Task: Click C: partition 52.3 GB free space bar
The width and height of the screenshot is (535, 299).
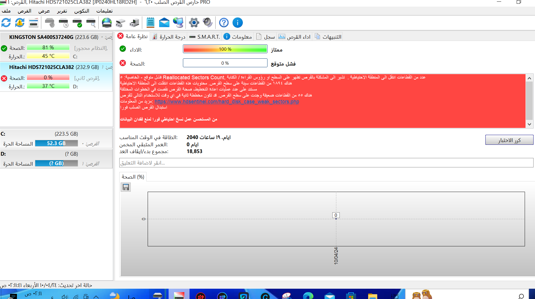Action: [56, 143]
